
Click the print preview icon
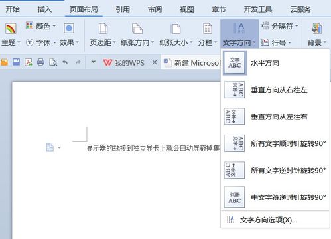tap(53, 62)
